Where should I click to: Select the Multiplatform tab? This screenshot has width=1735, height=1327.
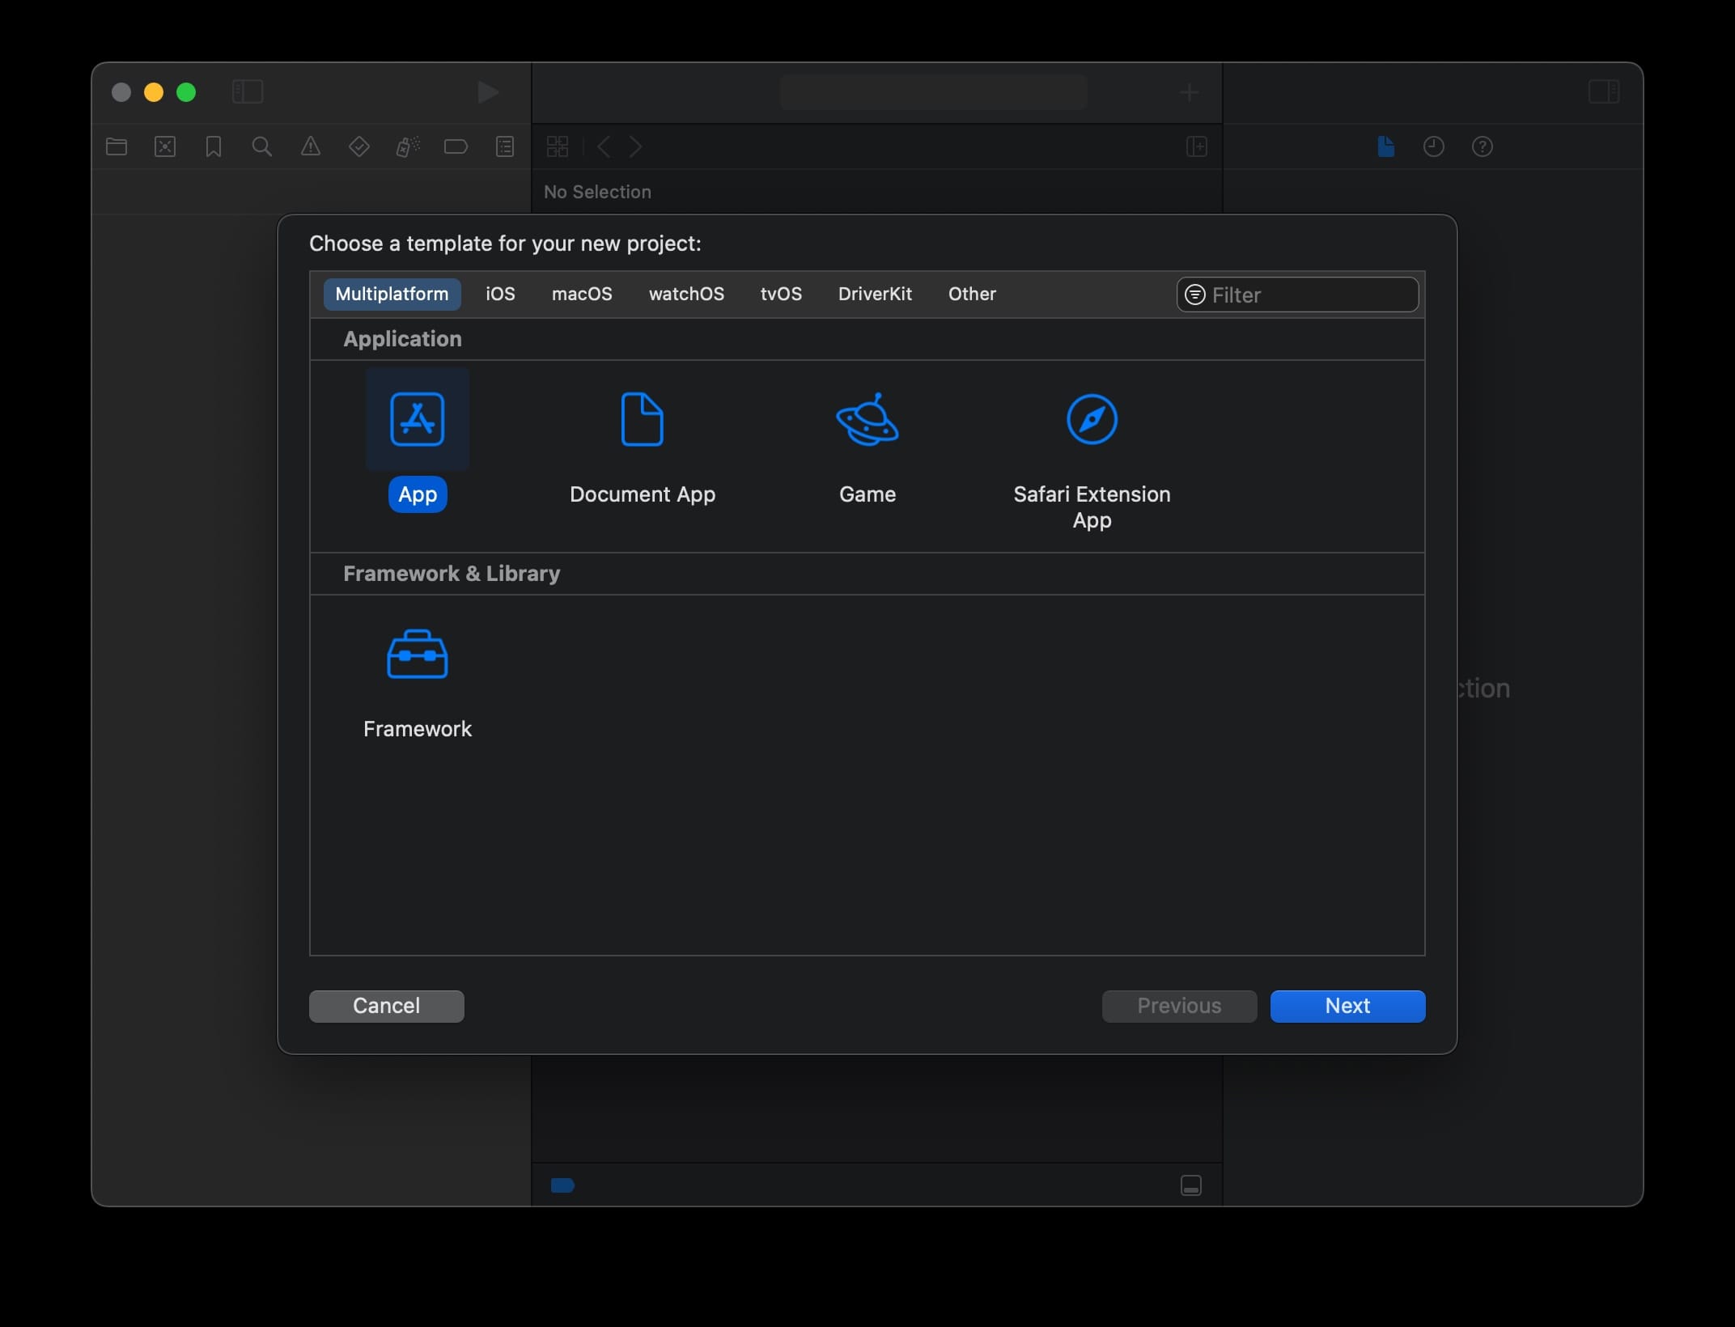point(392,293)
